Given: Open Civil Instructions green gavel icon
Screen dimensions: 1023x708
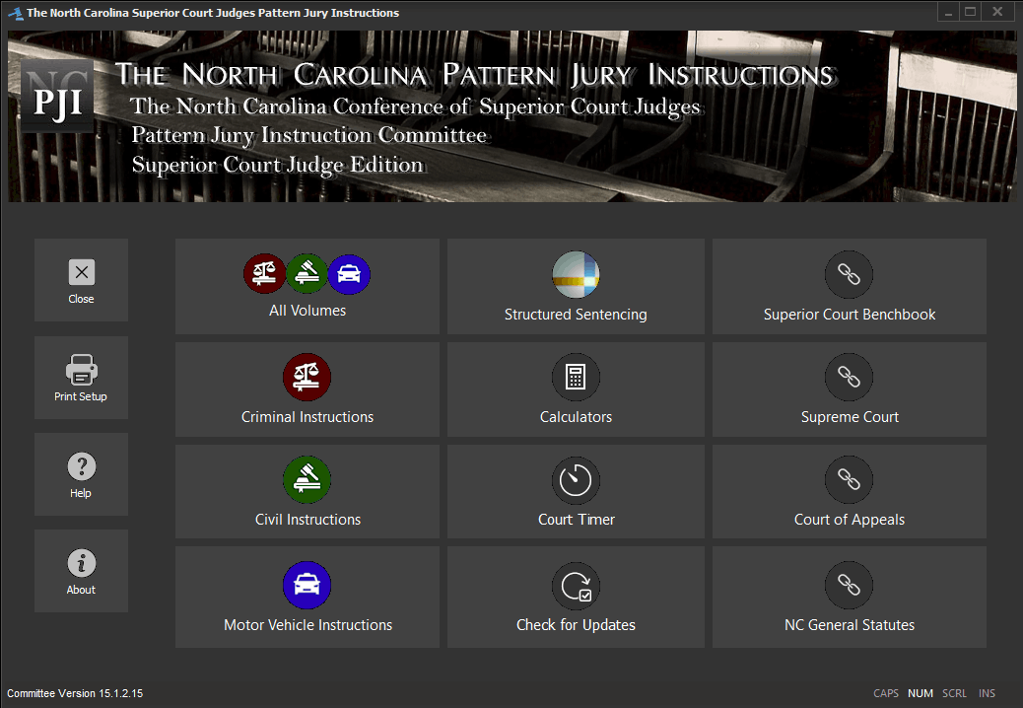Looking at the screenshot, I should pyautogui.click(x=307, y=479).
